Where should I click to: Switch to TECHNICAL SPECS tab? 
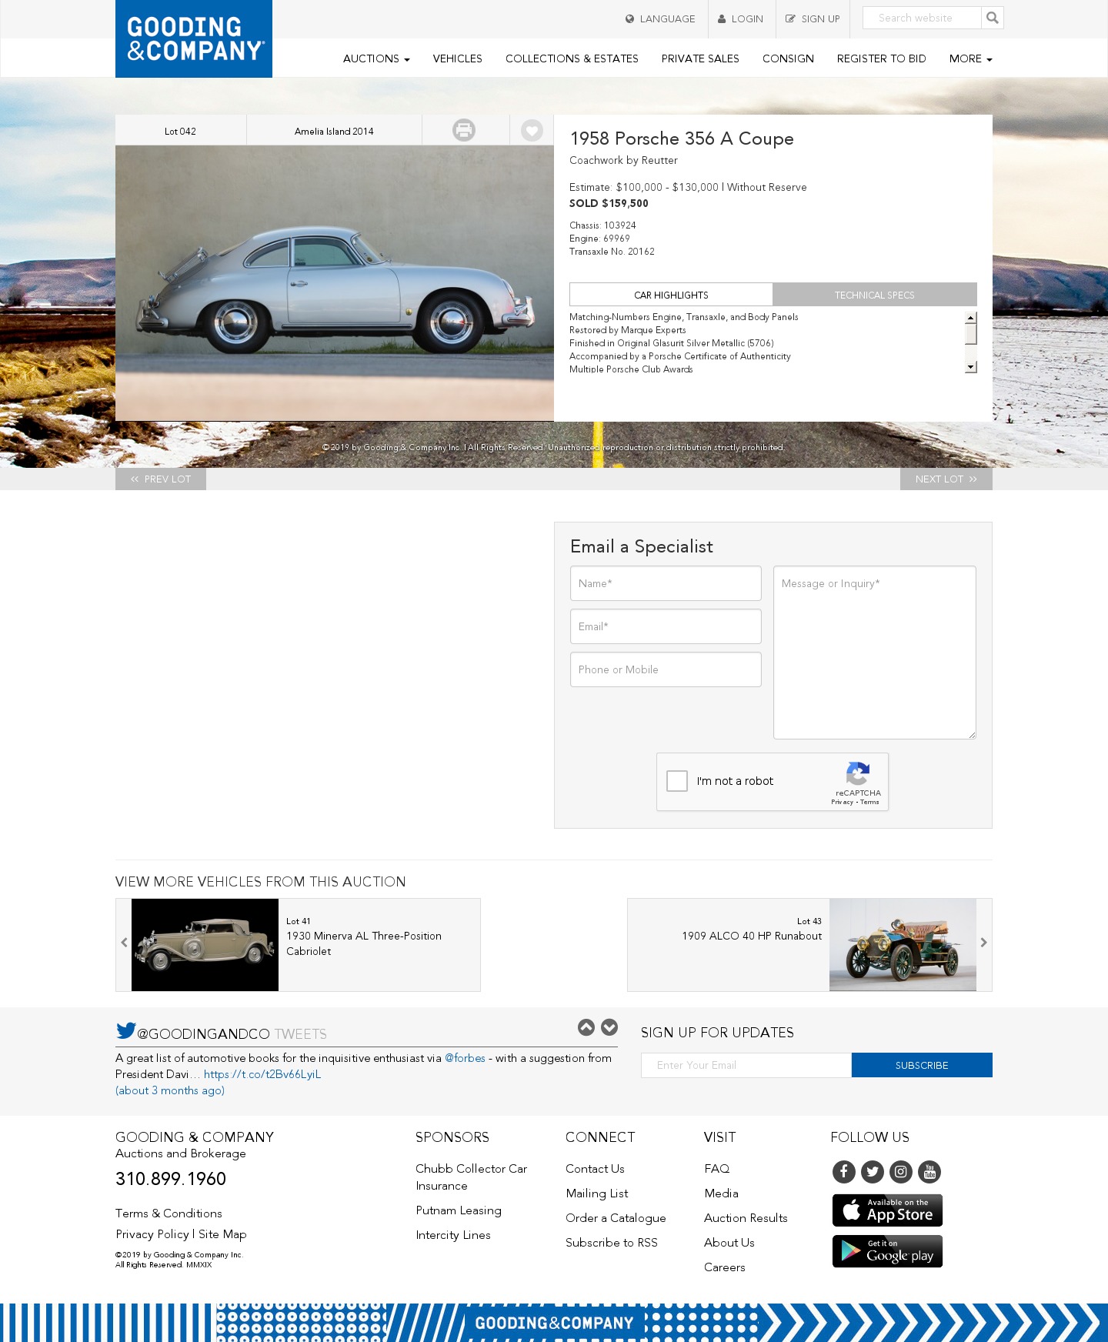coord(875,295)
